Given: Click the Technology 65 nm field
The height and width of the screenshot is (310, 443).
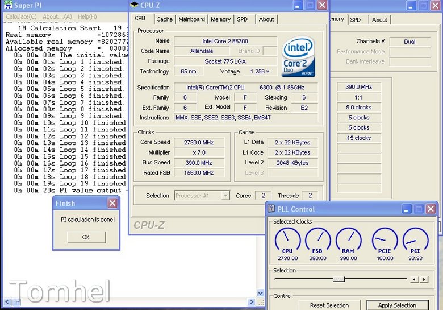Looking at the screenshot, I should point(189,71).
